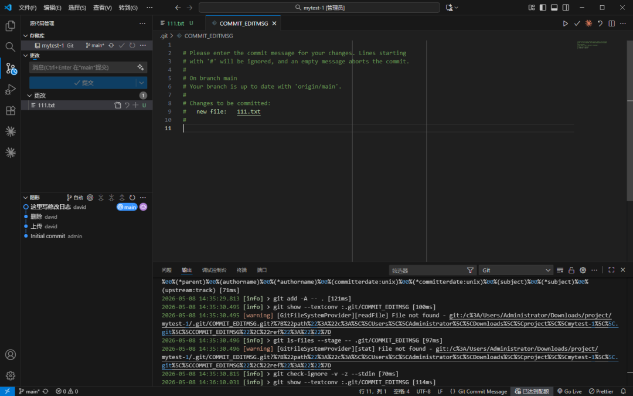
Task: Stage changes for 111.txt with plus icon
Action: (135, 105)
